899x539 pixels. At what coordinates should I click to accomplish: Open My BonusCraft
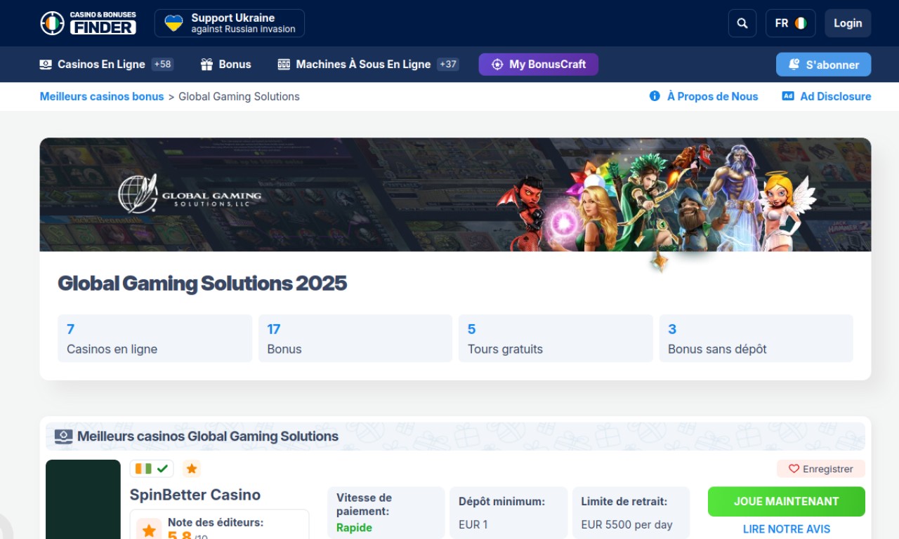click(539, 65)
